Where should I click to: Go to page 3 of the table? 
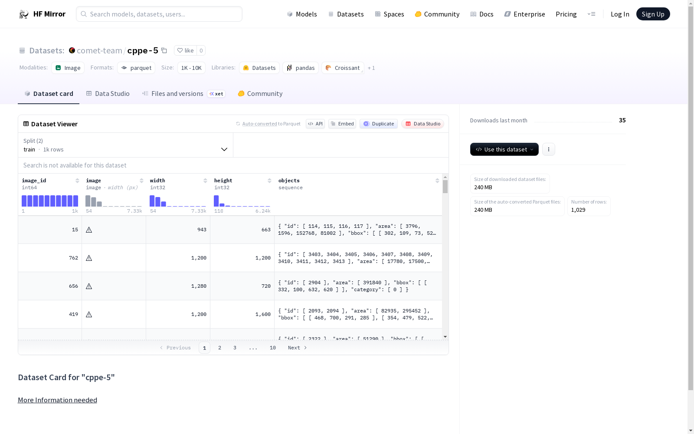pos(235,348)
